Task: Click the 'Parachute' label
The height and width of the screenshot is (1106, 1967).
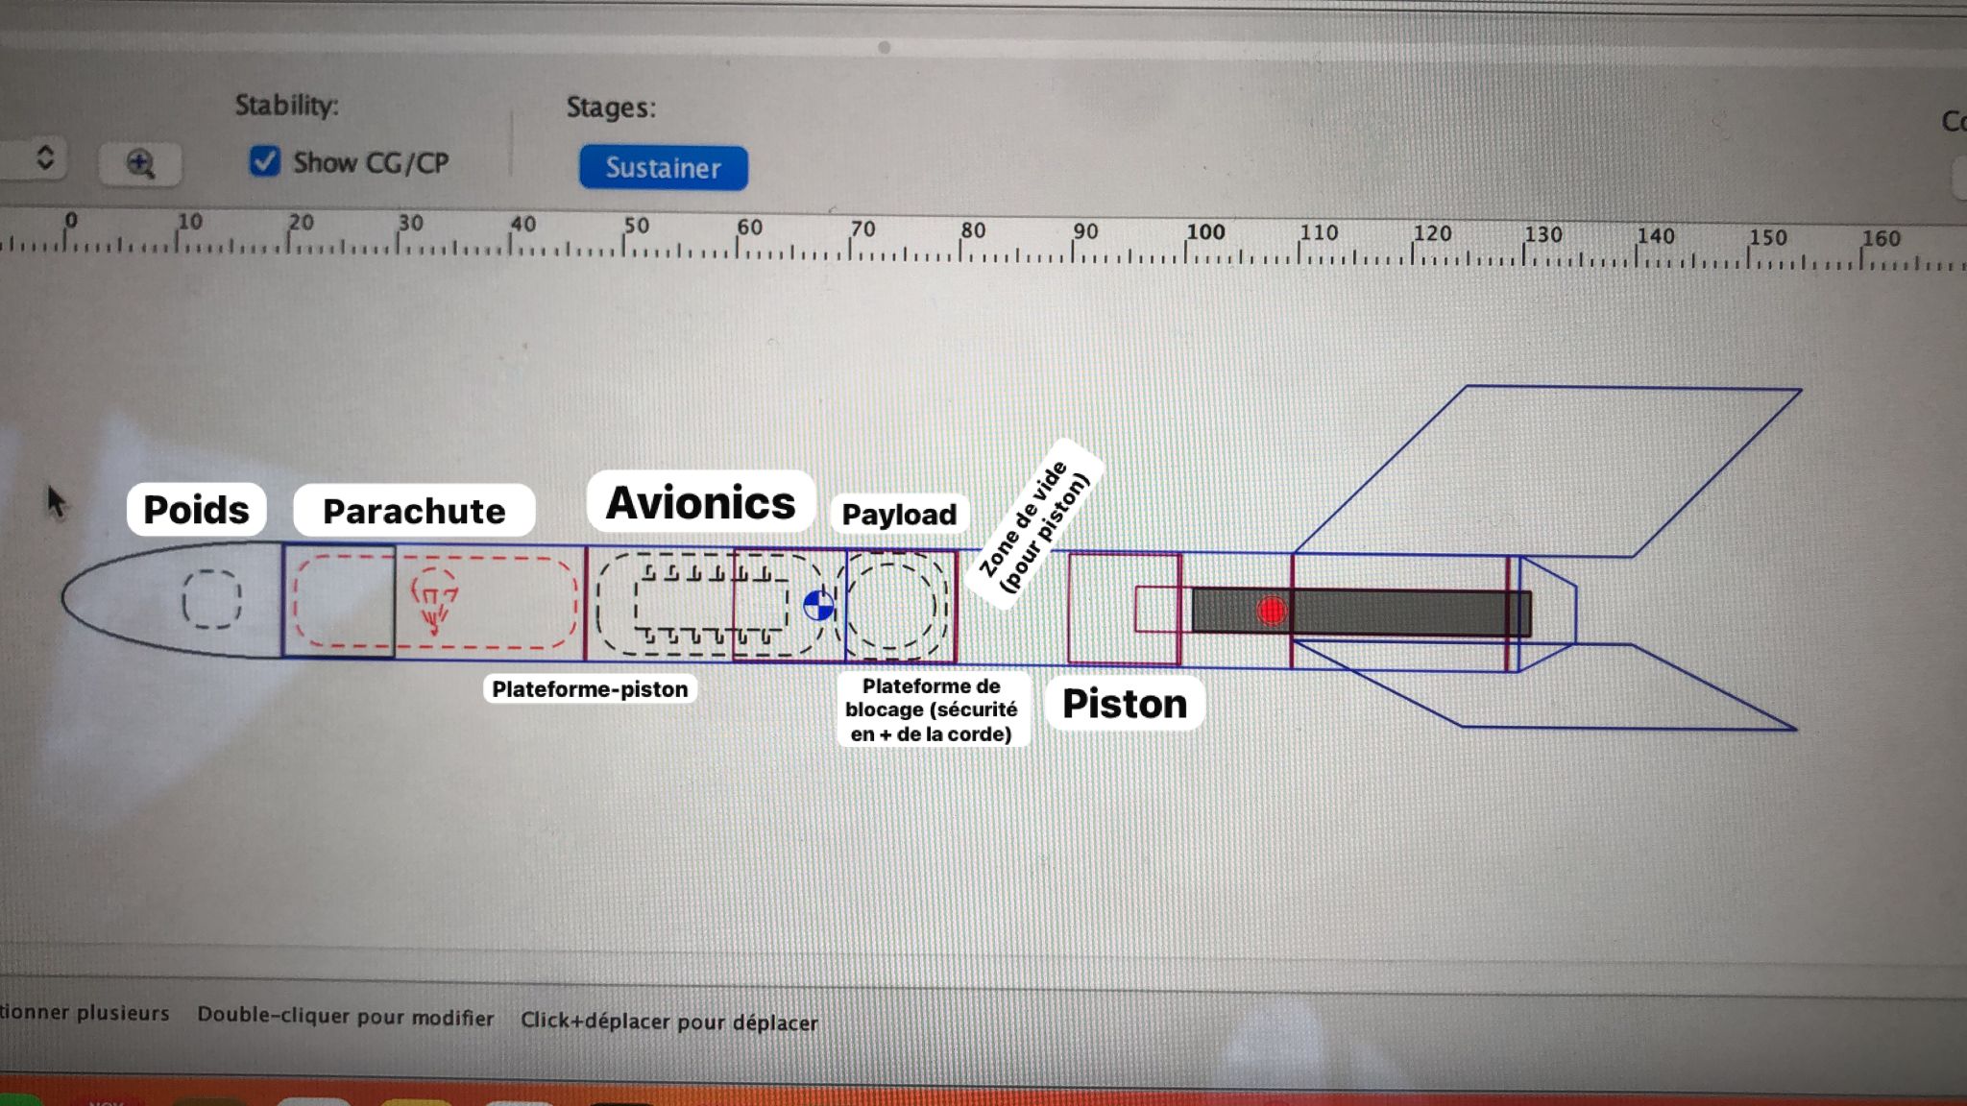Action: (414, 511)
